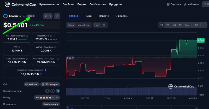Switch chart to candlestick view icon
Screen dimensions: 209x109
pyautogui.click(x=104, y=25)
